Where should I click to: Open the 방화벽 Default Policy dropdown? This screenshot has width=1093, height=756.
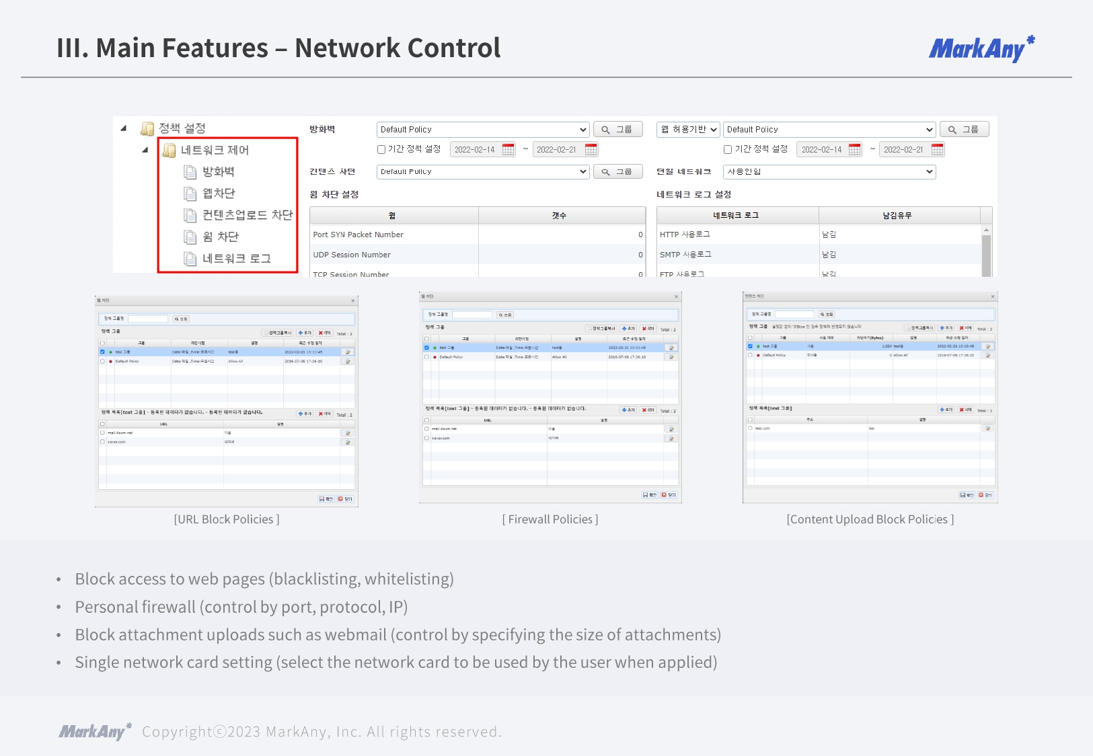pos(482,130)
